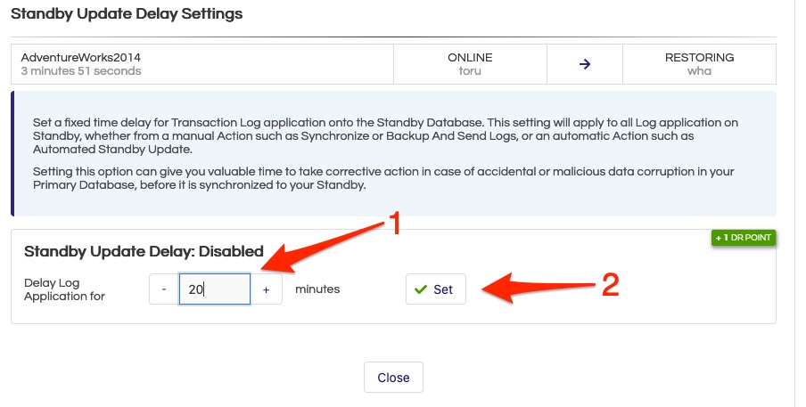Click the arrow icon between ONLINE and RESTORING
This screenshot has height=407, width=806.
[585, 64]
